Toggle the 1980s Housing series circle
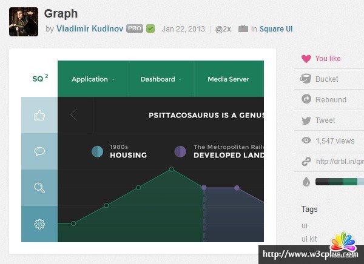 point(97,151)
